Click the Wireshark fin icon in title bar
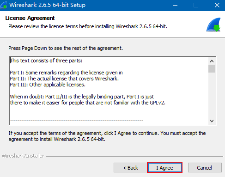 pyautogui.click(x=4, y=5)
